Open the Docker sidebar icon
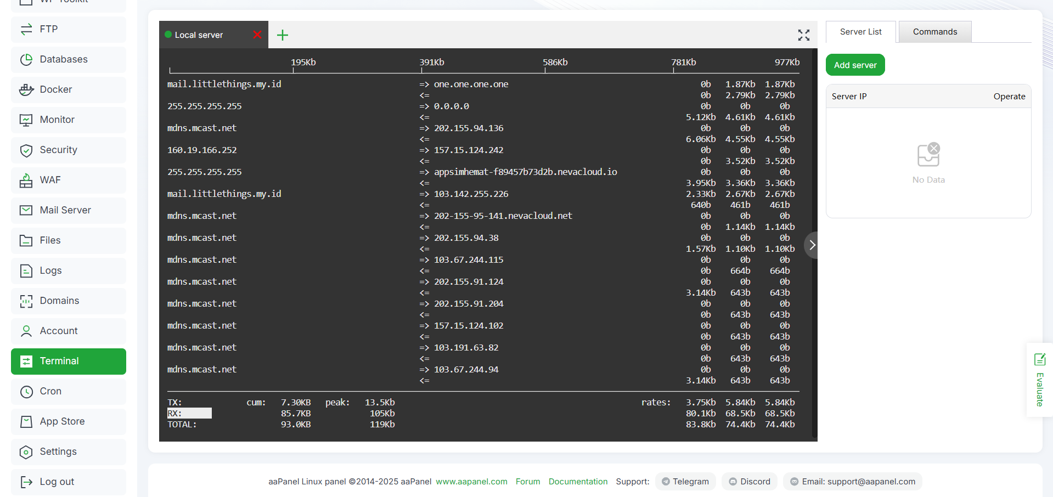 [26, 89]
